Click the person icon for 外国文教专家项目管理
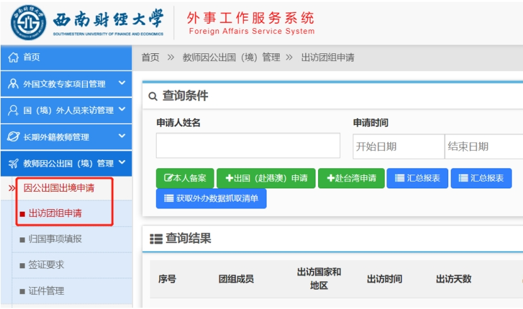 13,84
